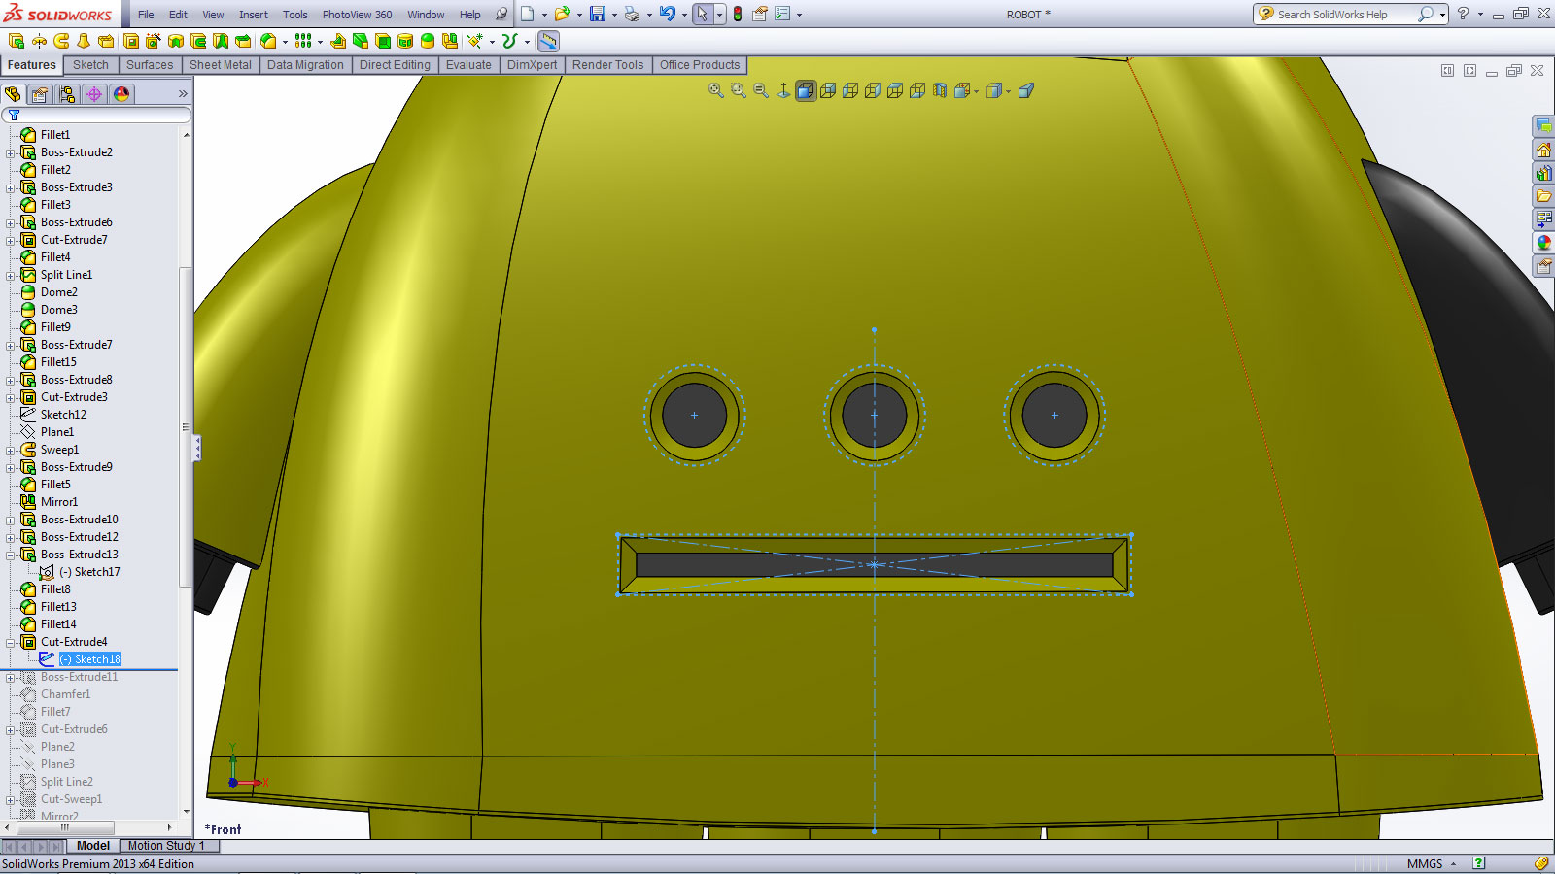Open the Save button dropdown arrow
This screenshot has height=874, width=1555.
click(614, 15)
